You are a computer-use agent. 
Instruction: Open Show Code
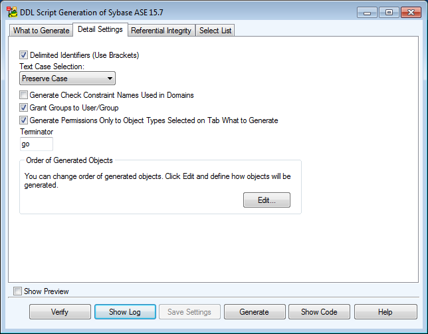pyautogui.click(x=319, y=312)
